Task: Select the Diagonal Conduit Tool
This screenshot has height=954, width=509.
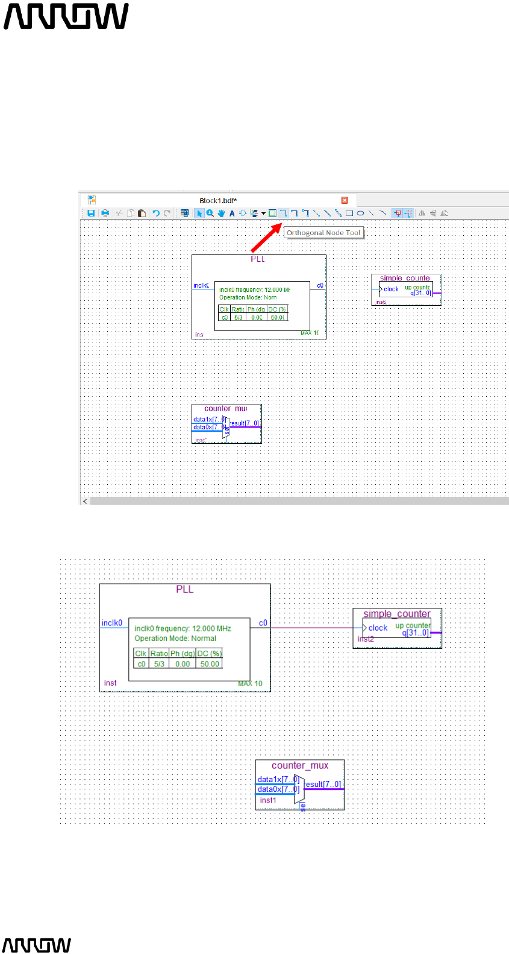Action: pyautogui.click(x=339, y=213)
